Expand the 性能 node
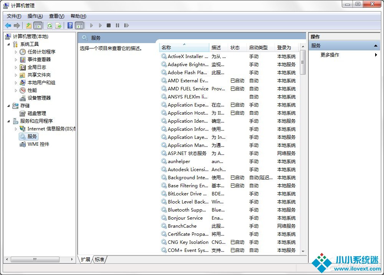This screenshot has width=384, height=275. click(x=16, y=90)
